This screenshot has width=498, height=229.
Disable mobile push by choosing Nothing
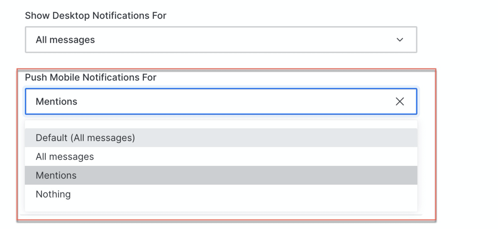[x=53, y=194]
